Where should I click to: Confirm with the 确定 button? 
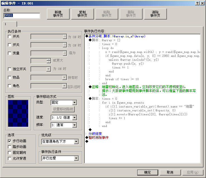(148, 172)
